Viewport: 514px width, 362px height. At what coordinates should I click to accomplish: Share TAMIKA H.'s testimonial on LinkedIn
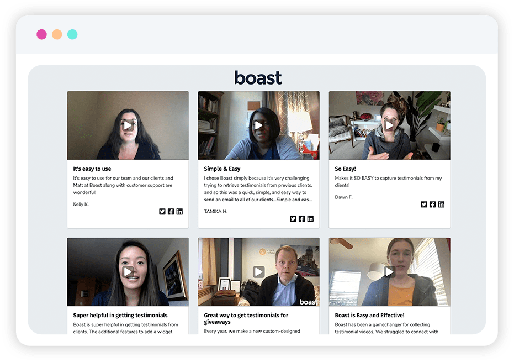tap(310, 219)
